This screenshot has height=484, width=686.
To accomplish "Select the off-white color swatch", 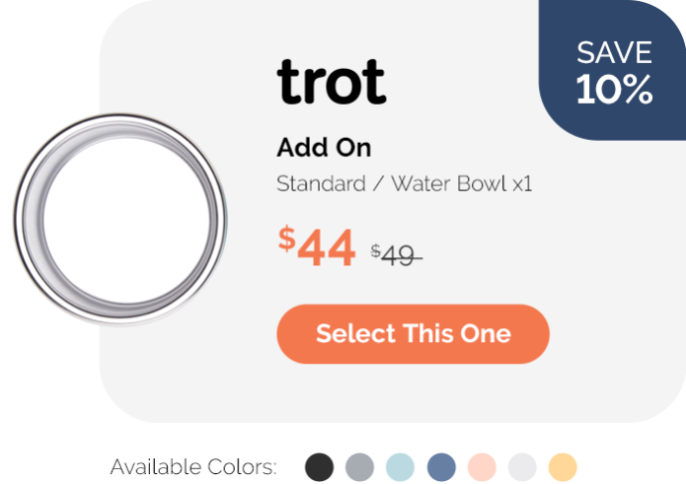I will pyautogui.click(x=522, y=467).
